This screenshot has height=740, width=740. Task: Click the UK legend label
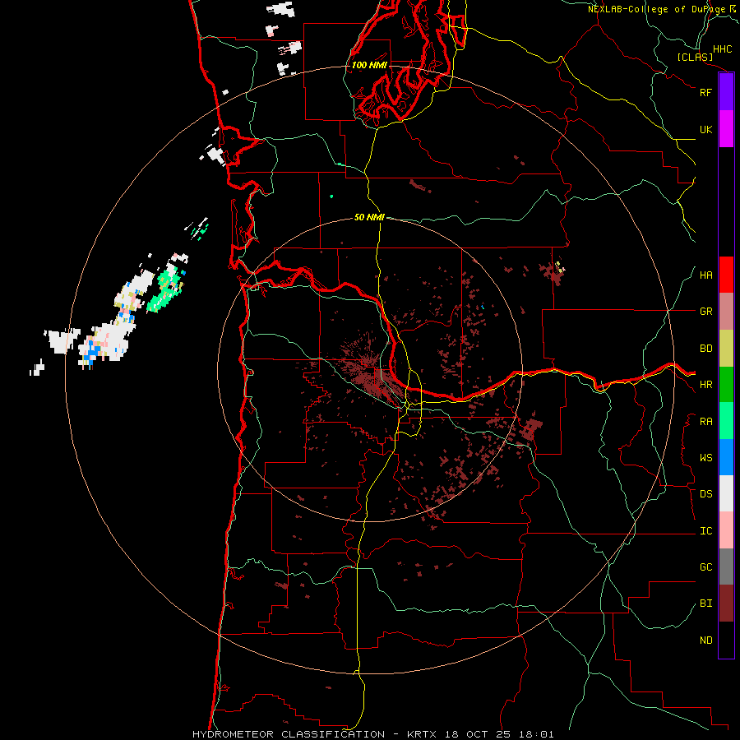tap(706, 129)
